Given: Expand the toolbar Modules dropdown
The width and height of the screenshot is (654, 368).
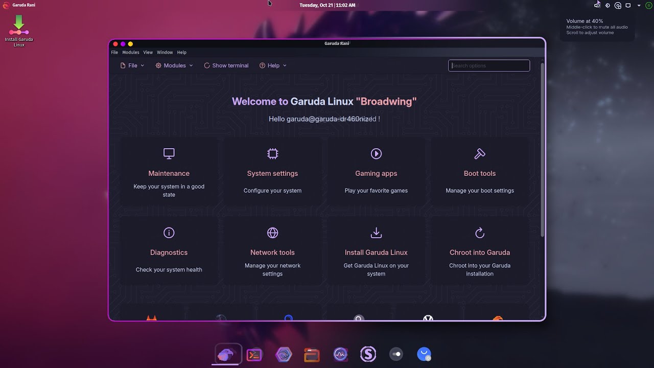Looking at the screenshot, I should (x=174, y=65).
